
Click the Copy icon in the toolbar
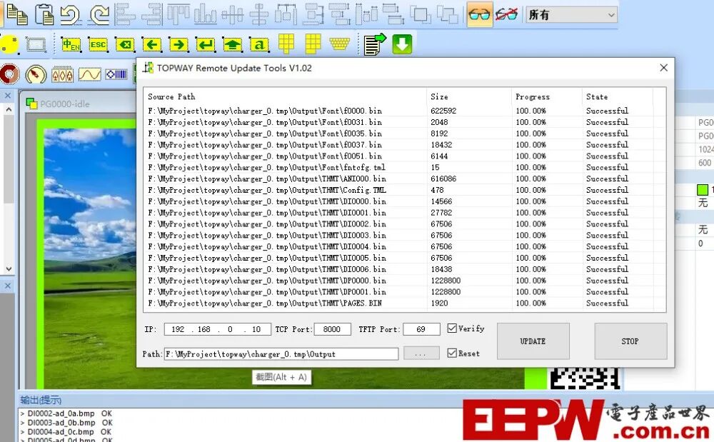(17, 14)
